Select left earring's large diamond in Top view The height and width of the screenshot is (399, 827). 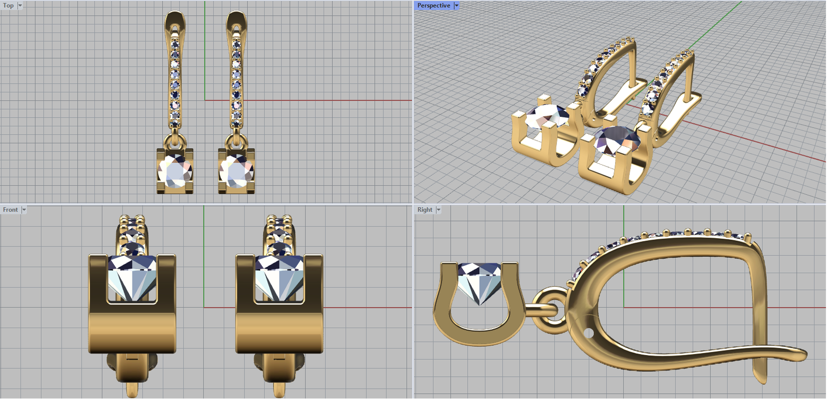coord(175,171)
